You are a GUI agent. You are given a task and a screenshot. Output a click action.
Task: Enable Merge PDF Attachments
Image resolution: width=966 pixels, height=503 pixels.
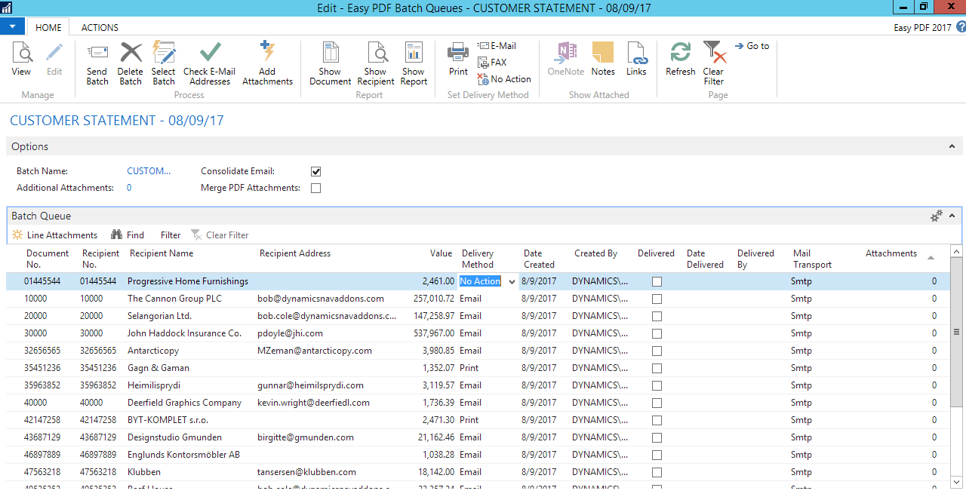[x=315, y=188]
